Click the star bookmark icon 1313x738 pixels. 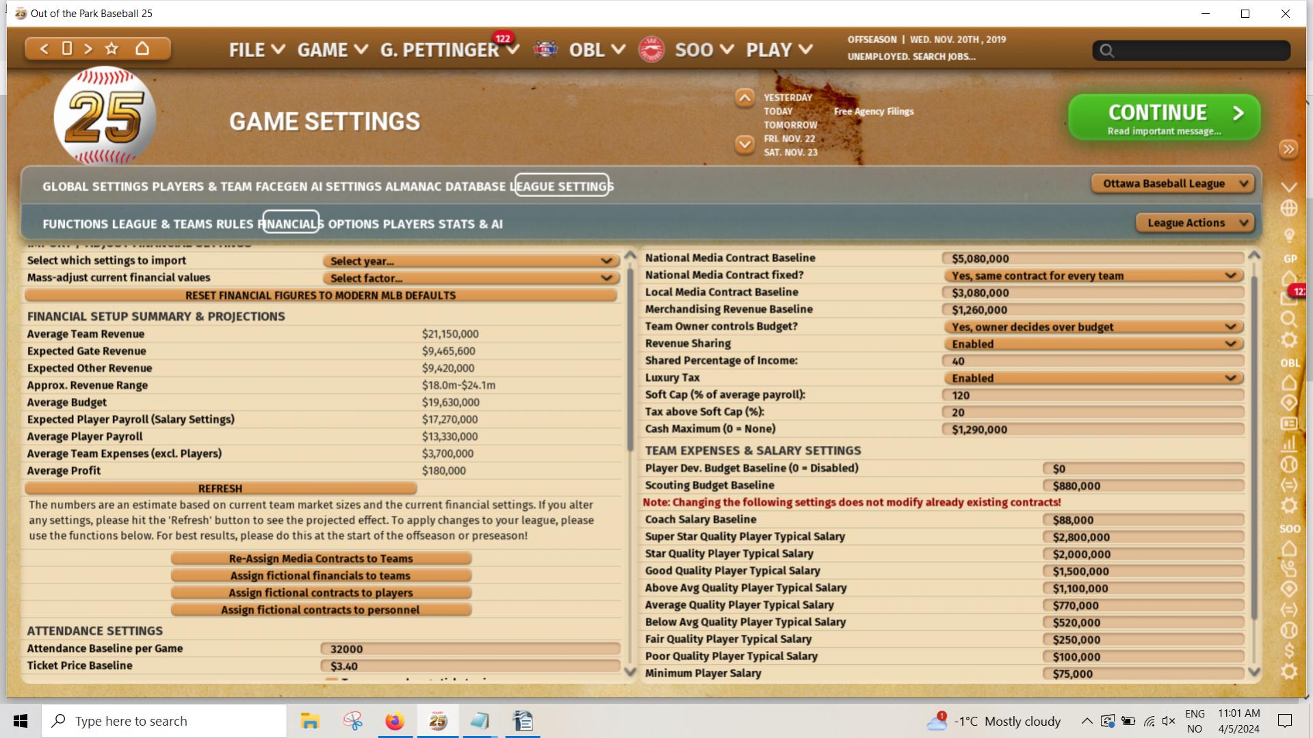click(112, 49)
